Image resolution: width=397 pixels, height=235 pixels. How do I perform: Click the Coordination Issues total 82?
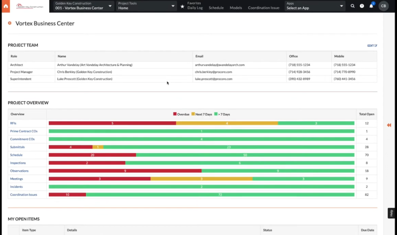(367, 195)
